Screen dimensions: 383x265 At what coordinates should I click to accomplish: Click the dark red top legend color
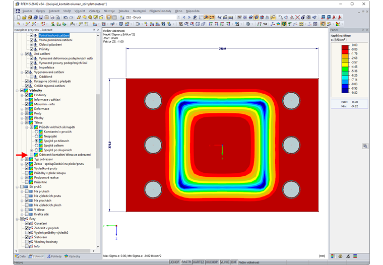(x=345, y=47)
